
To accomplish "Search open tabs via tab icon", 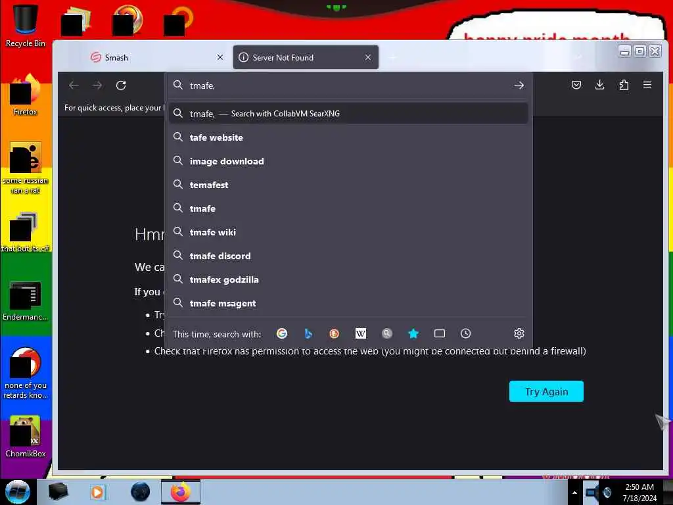I will click(440, 333).
